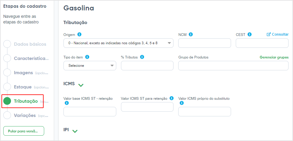The image size is (293, 141).
Task: Click the info icon beside NCM label
Action: (x=191, y=35)
